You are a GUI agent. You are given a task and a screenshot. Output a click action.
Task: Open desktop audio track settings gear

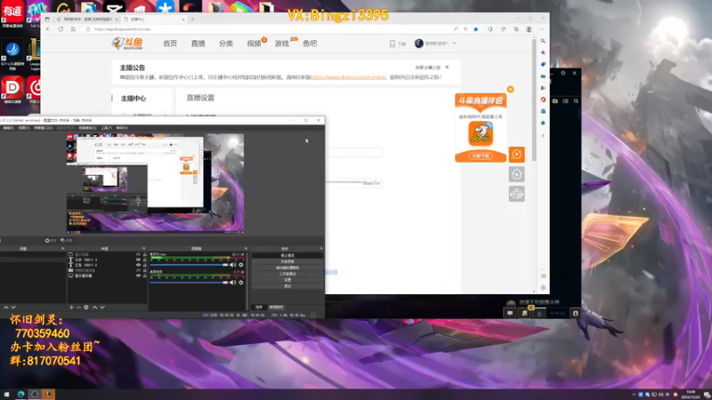click(241, 283)
